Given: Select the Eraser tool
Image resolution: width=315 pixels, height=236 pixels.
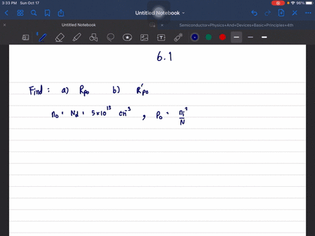Looking at the screenshot, I should point(60,37).
